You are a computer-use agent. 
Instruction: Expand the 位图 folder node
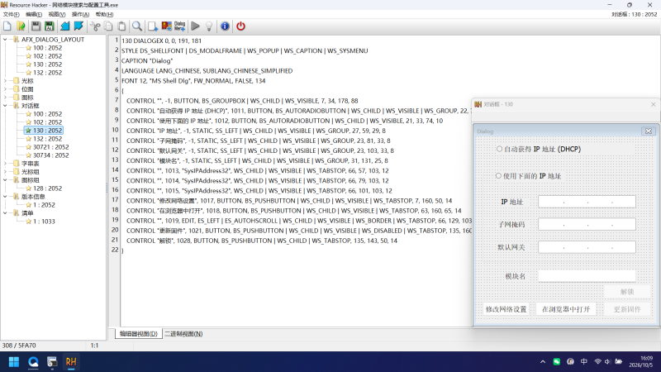[x=6, y=89]
